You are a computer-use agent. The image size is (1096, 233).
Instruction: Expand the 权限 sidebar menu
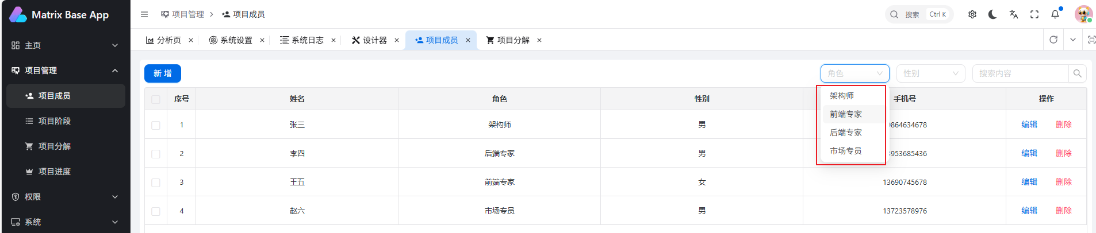coord(65,197)
